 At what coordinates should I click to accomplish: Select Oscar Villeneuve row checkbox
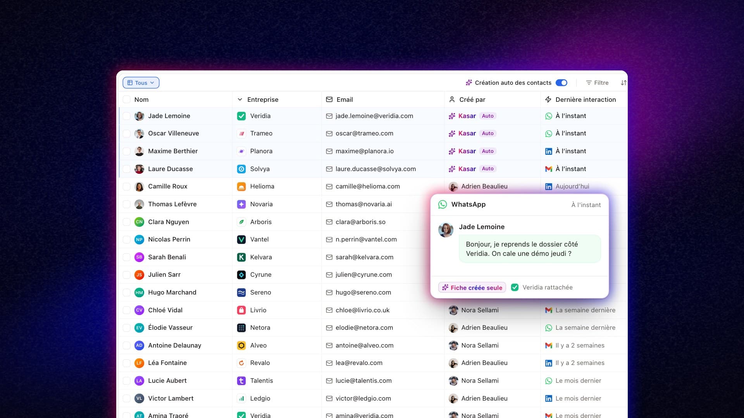[126, 134]
